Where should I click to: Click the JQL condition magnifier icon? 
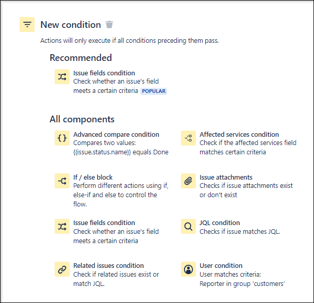click(188, 227)
